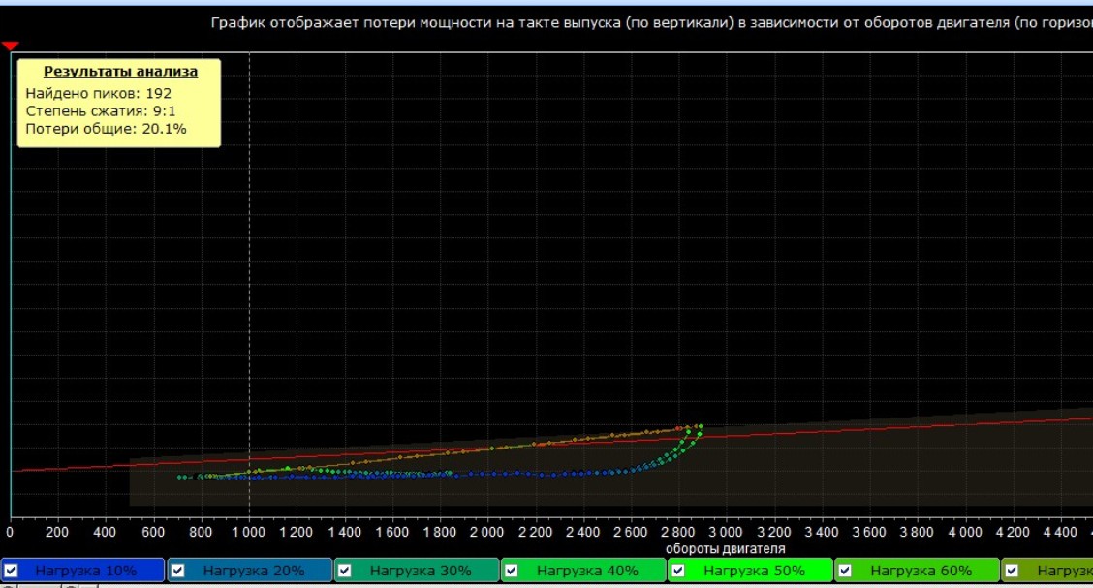Click the '4 000' axis tick label

tap(965, 532)
